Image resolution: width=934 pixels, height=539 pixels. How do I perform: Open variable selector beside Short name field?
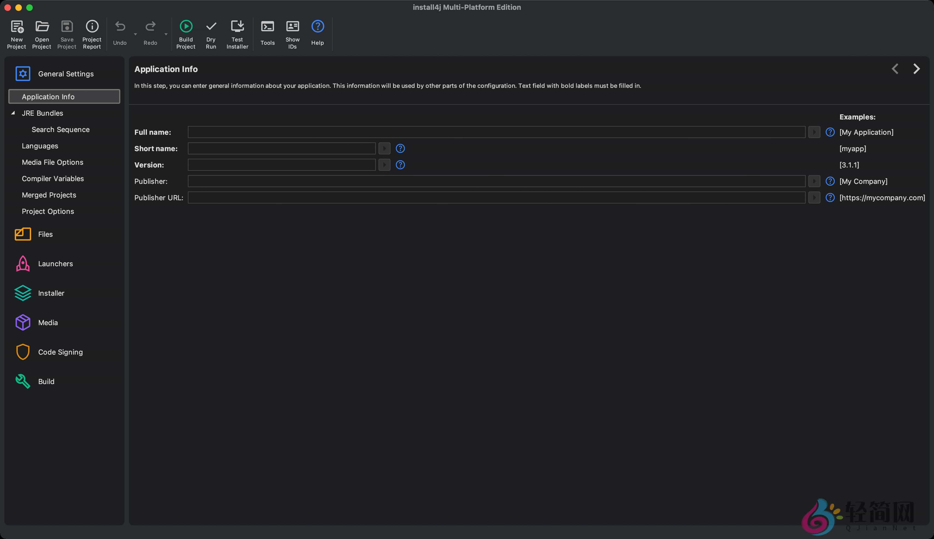[x=384, y=148]
